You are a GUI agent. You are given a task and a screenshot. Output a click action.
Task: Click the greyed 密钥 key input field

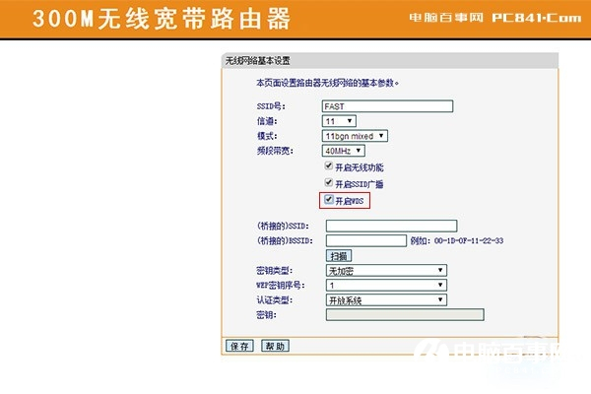tap(405, 315)
